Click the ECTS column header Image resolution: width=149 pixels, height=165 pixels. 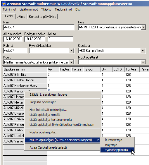tap(119, 69)
